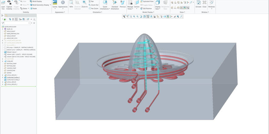Select Conformal Cooling 2 in model tree

coord(13,77)
